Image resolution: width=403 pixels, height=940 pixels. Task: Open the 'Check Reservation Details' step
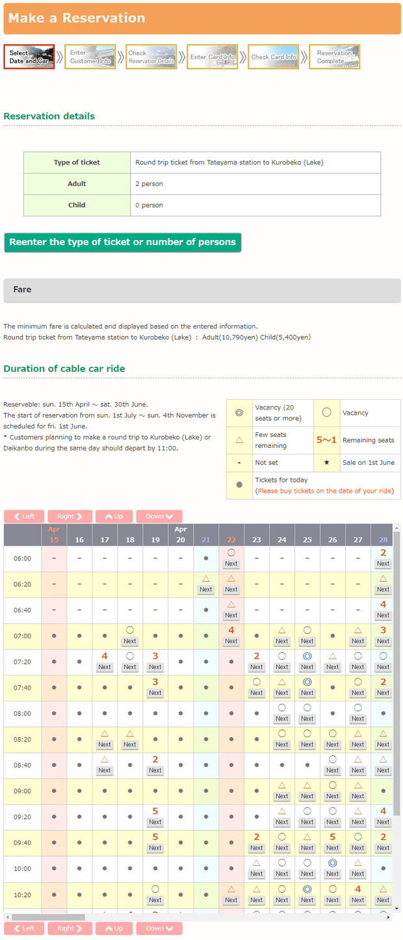(x=151, y=57)
